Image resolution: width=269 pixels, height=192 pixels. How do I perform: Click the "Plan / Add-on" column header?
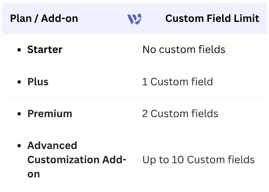point(44,18)
